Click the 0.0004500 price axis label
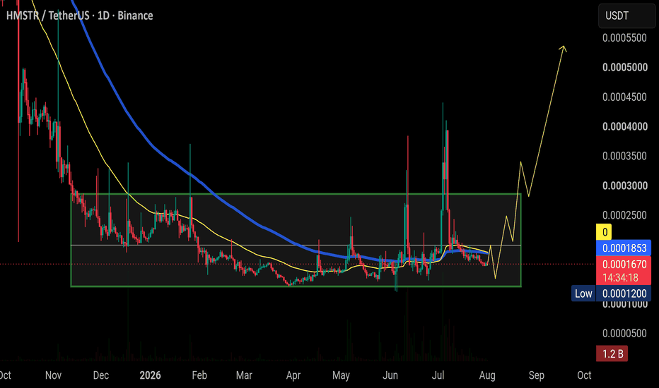This screenshot has height=388, width=659. pos(624,97)
